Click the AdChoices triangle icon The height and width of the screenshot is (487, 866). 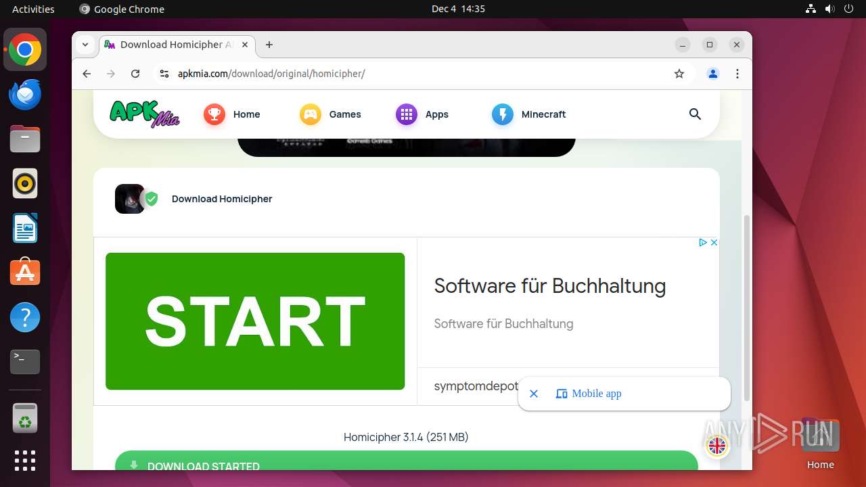click(703, 242)
